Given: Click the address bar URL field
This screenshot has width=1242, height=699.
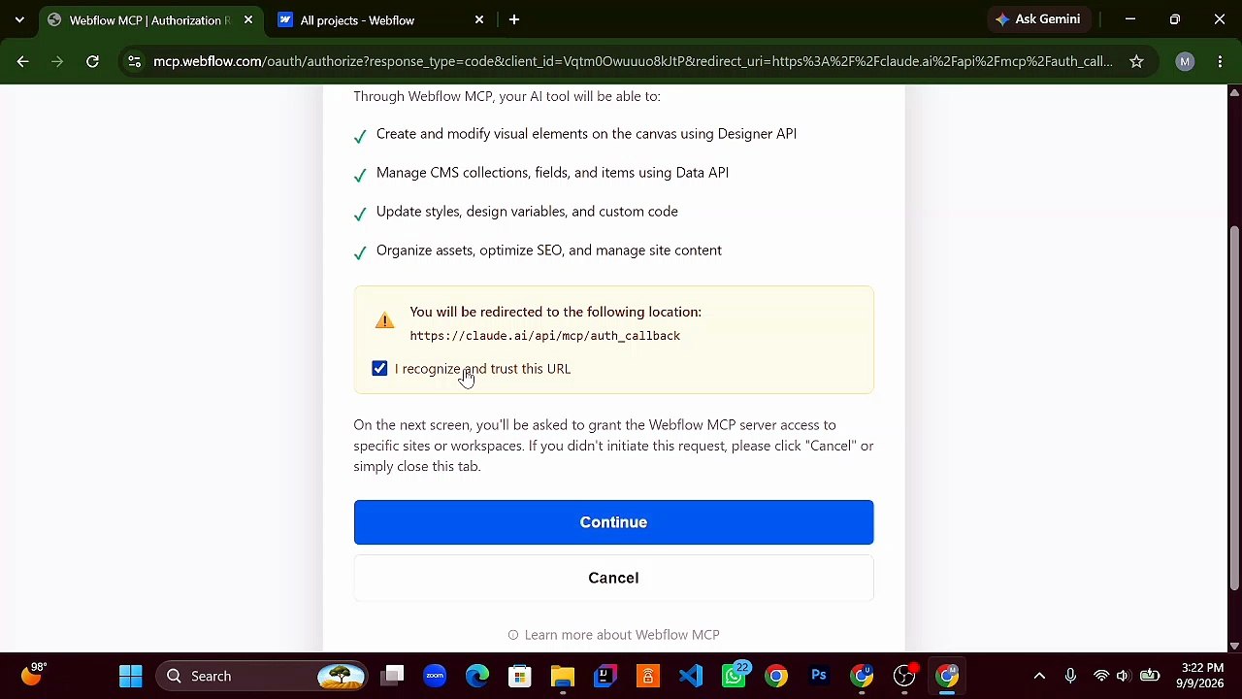Looking at the screenshot, I should (x=633, y=61).
